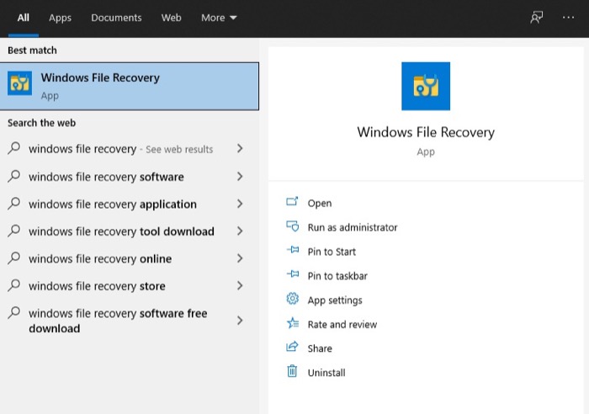This screenshot has width=589, height=414.
Task: Click the Open icon in app actions
Action: pyautogui.click(x=292, y=202)
